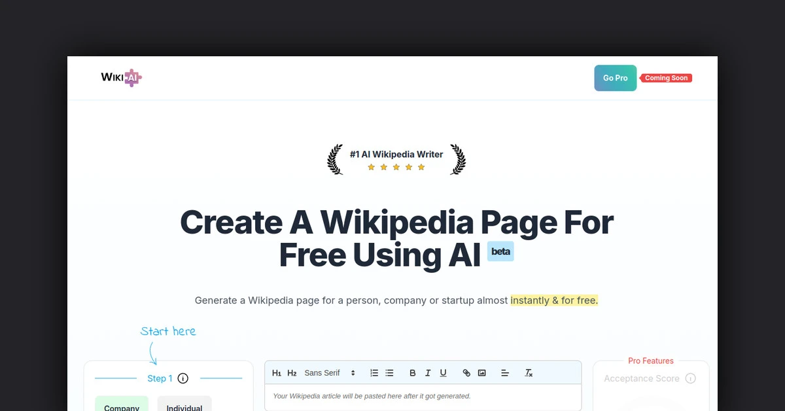Insert a hyperlink using the link icon
This screenshot has width=785, height=411.
(x=466, y=372)
